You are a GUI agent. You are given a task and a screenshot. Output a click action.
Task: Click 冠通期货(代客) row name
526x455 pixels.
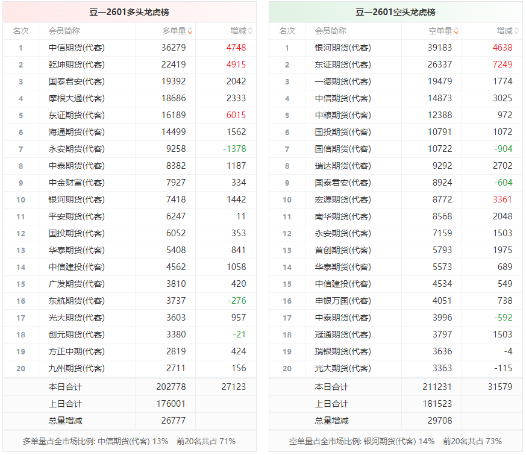(343, 335)
